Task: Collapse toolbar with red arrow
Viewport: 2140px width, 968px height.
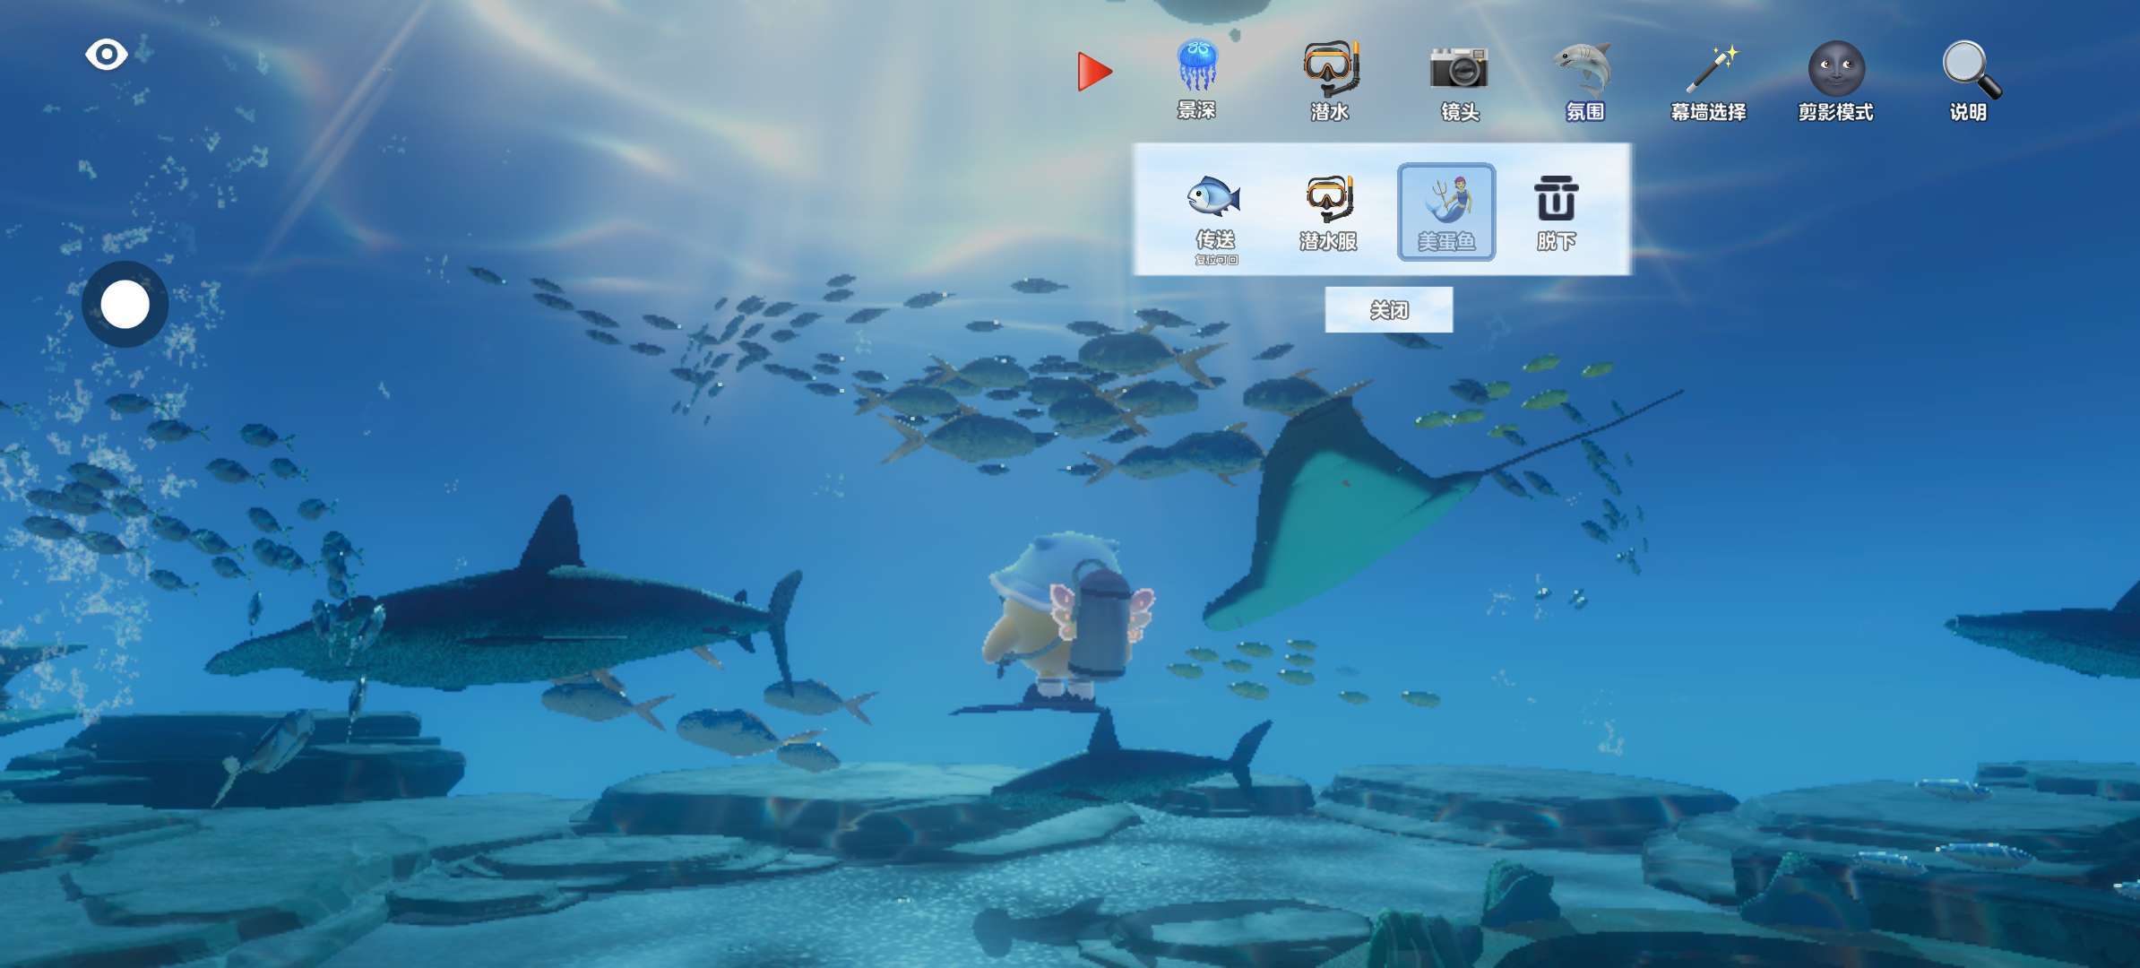Action: tap(1093, 72)
